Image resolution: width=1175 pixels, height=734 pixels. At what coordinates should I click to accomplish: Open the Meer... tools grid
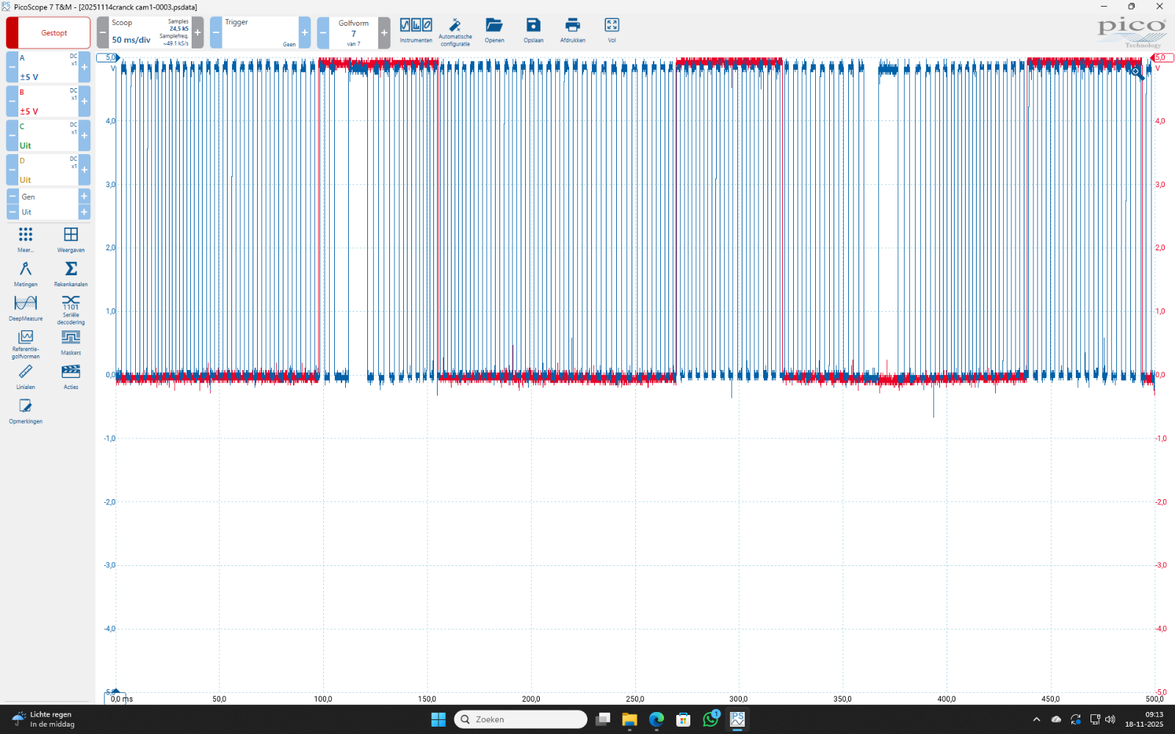click(x=26, y=239)
